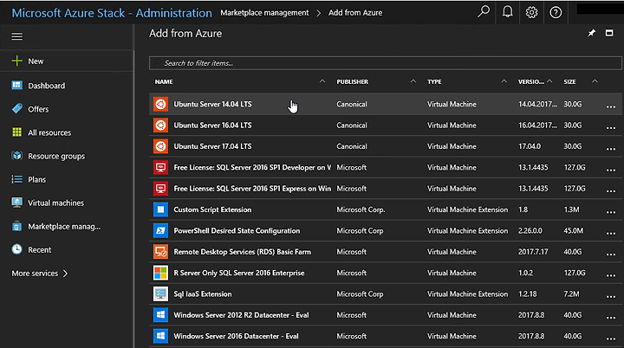Open ellipsis menu for Windows Server 2016 Datacenter
624x348 pixels.
point(611,338)
